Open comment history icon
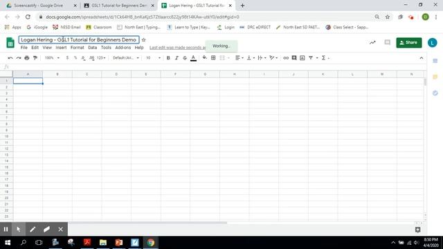443x249 pixels. pyautogui.click(x=388, y=42)
